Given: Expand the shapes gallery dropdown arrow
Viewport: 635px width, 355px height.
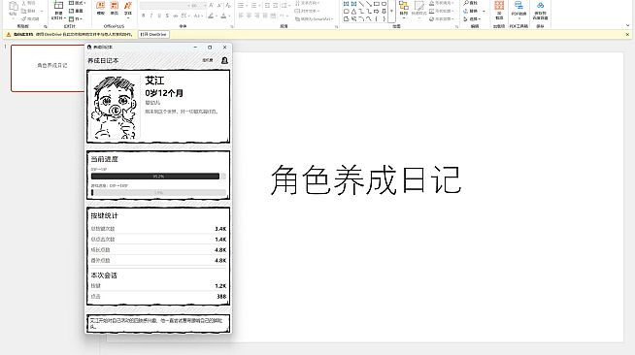Looking at the screenshot, I should [391, 12].
